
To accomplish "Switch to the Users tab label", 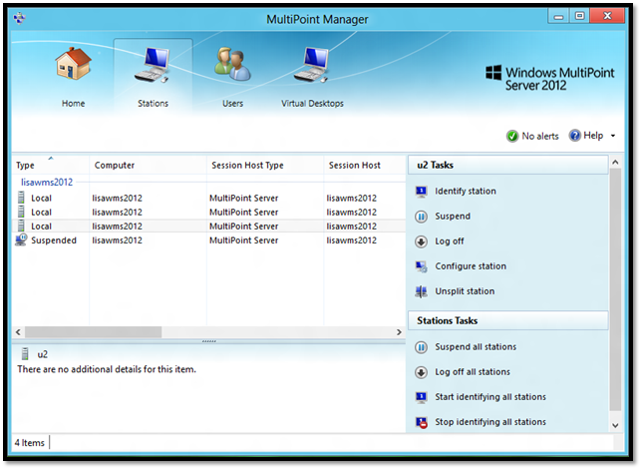I will coord(232,103).
